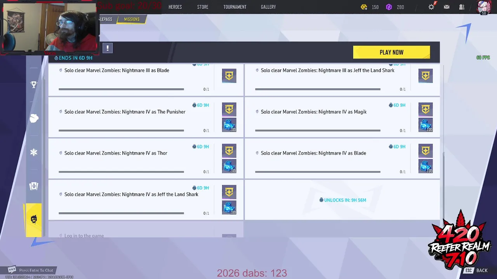The height and width of the screenshot is (279, 497).
Task: Click the ENDS IN 6D 9H timer
Action: (x=73, y=58)
